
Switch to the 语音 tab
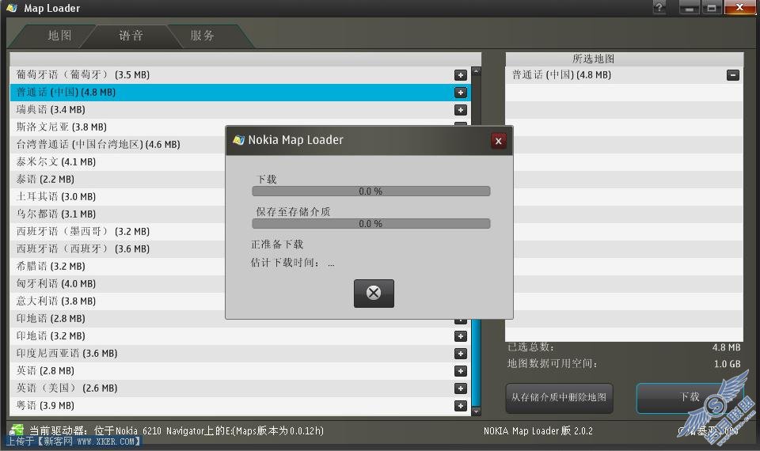click(131, 36)
